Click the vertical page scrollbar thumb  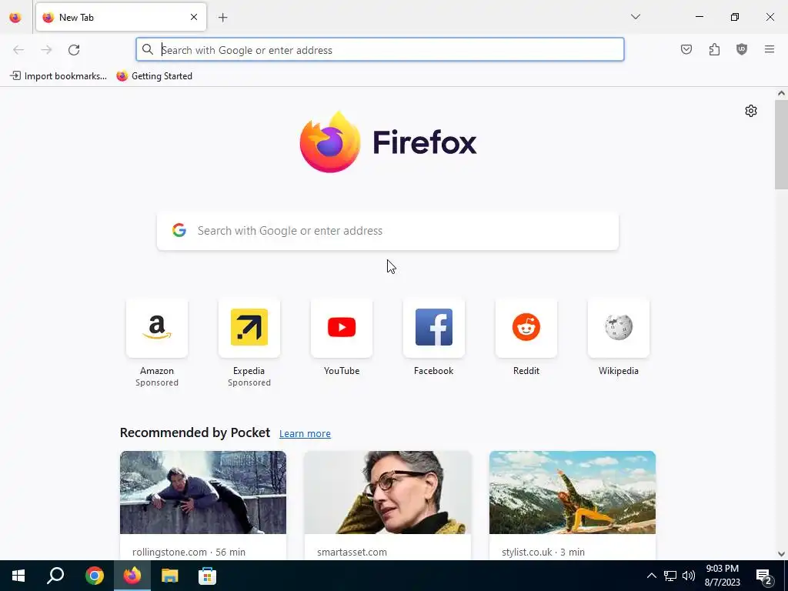pyautogui.click(x=781, y=145)
